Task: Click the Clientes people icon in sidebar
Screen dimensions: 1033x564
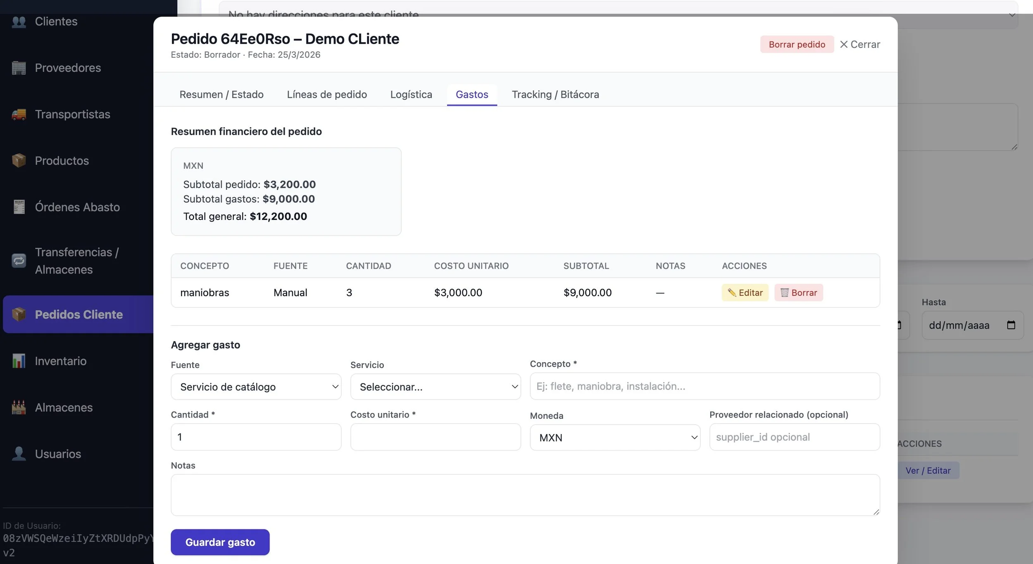Action: pyautogui.click(x=19, y=21)
